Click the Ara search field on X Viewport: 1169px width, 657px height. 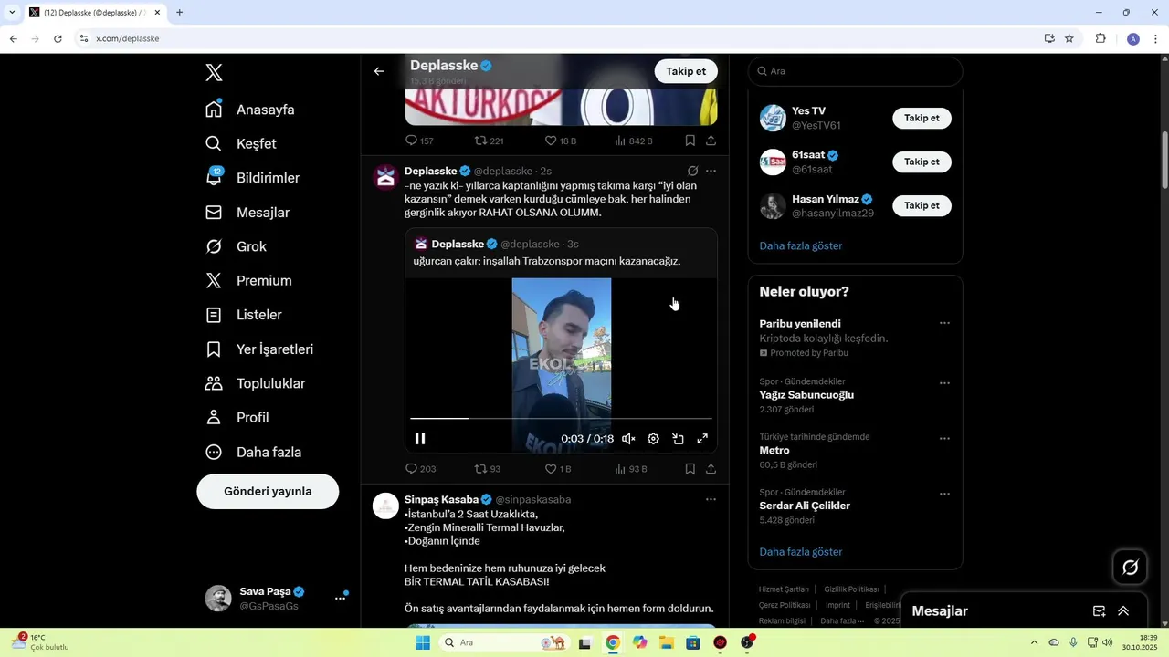point(855,71)
